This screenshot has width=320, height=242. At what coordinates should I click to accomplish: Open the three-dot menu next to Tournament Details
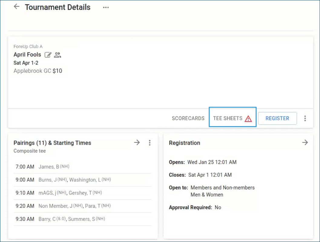click(106, 8)
